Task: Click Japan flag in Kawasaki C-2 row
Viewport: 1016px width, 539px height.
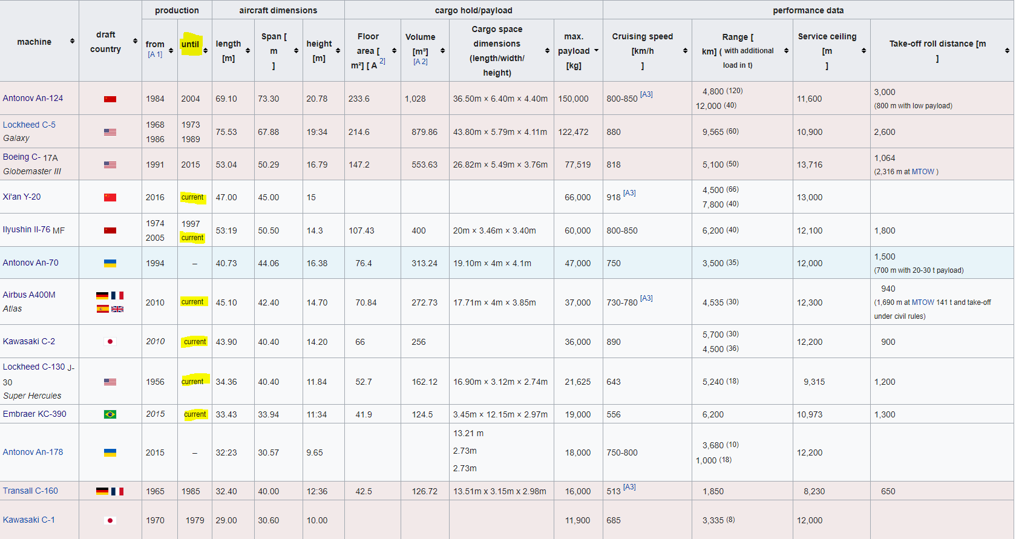Action: click(x=110, y=342)
